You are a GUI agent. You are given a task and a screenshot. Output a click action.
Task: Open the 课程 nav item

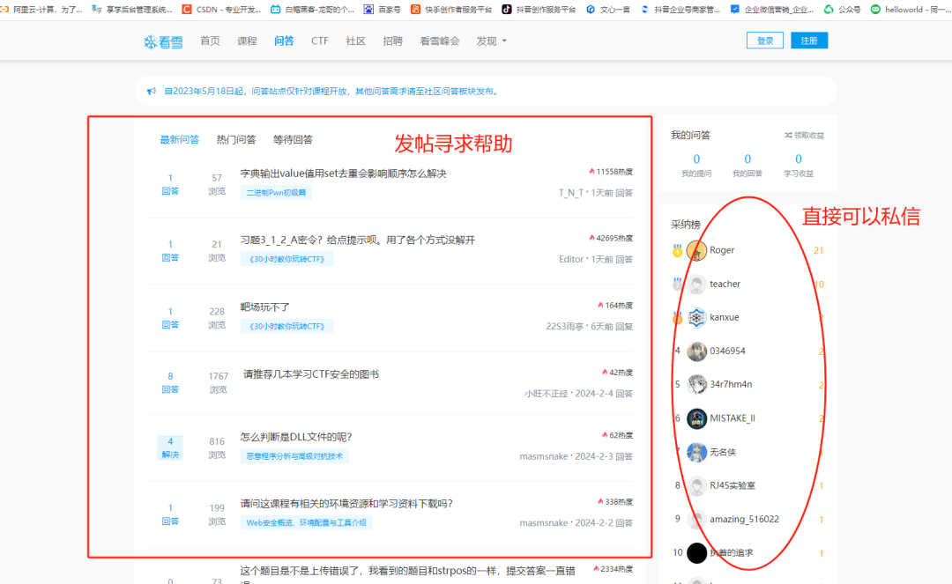point(247,41)
